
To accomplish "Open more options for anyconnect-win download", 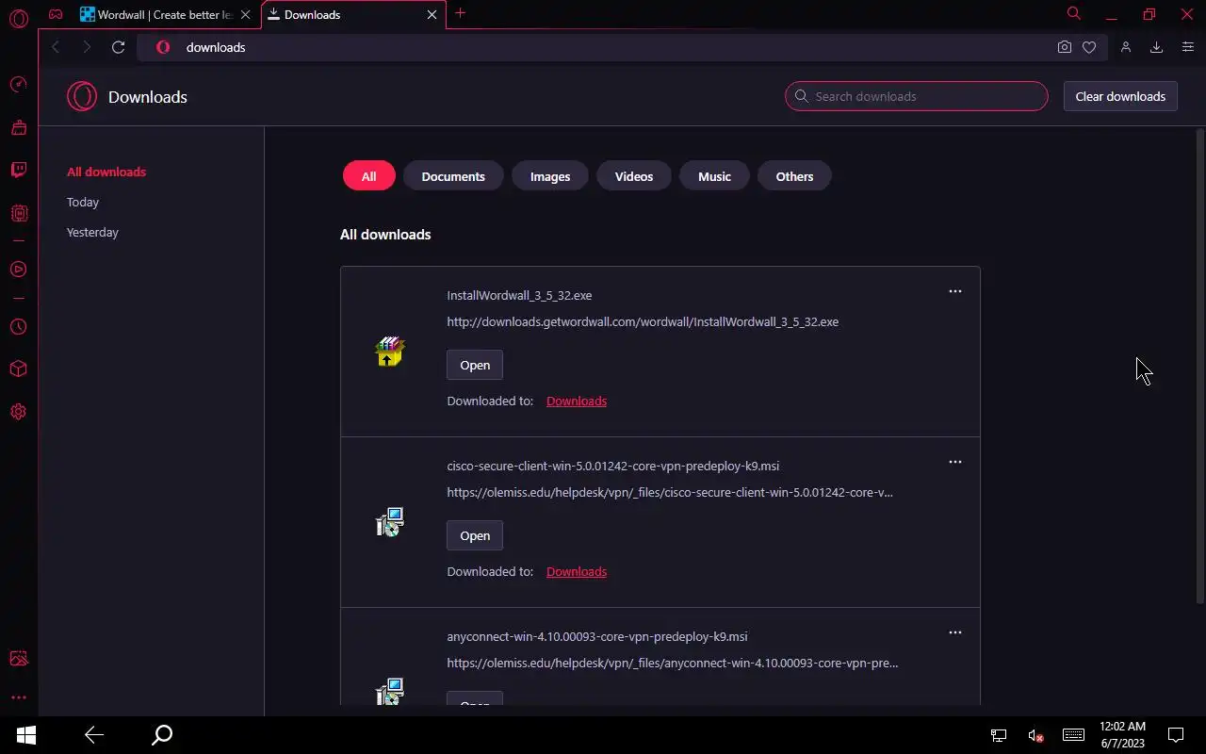I will pos(954,632).
